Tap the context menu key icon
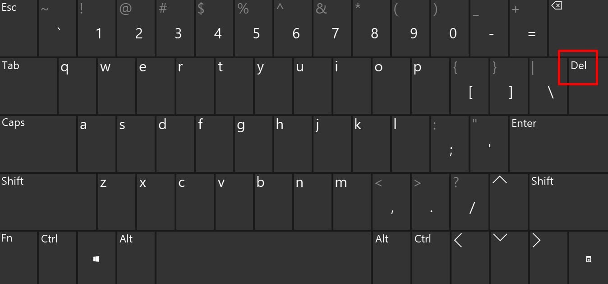Viewport: 608px width, 284px height. 588,259
